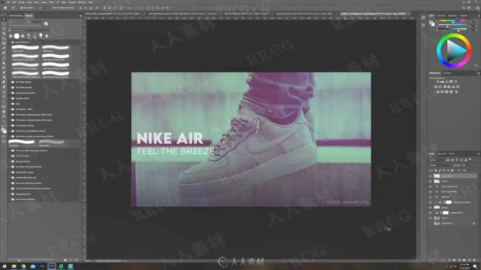
Task: Expand the Wet Media Brushes folder
Action: pos(10,87)
